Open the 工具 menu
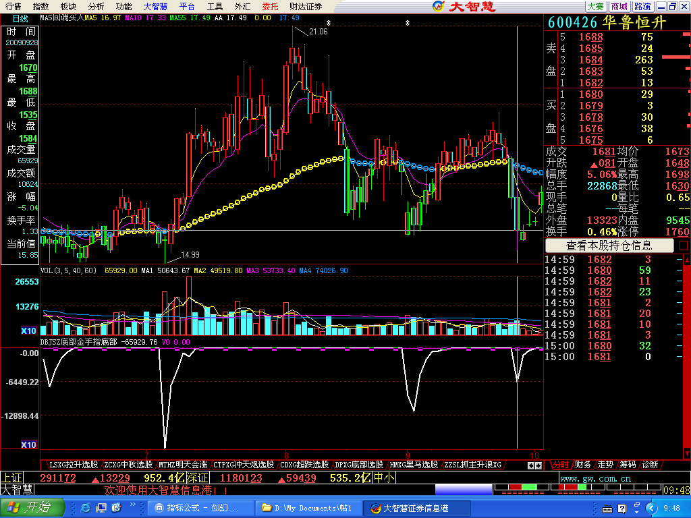Image resolution: width=691 pixels, height=518 pixels. coord(215,6)
